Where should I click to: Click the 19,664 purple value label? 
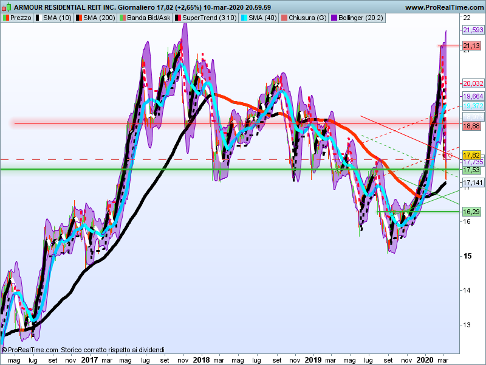click(x=473, y=96)
